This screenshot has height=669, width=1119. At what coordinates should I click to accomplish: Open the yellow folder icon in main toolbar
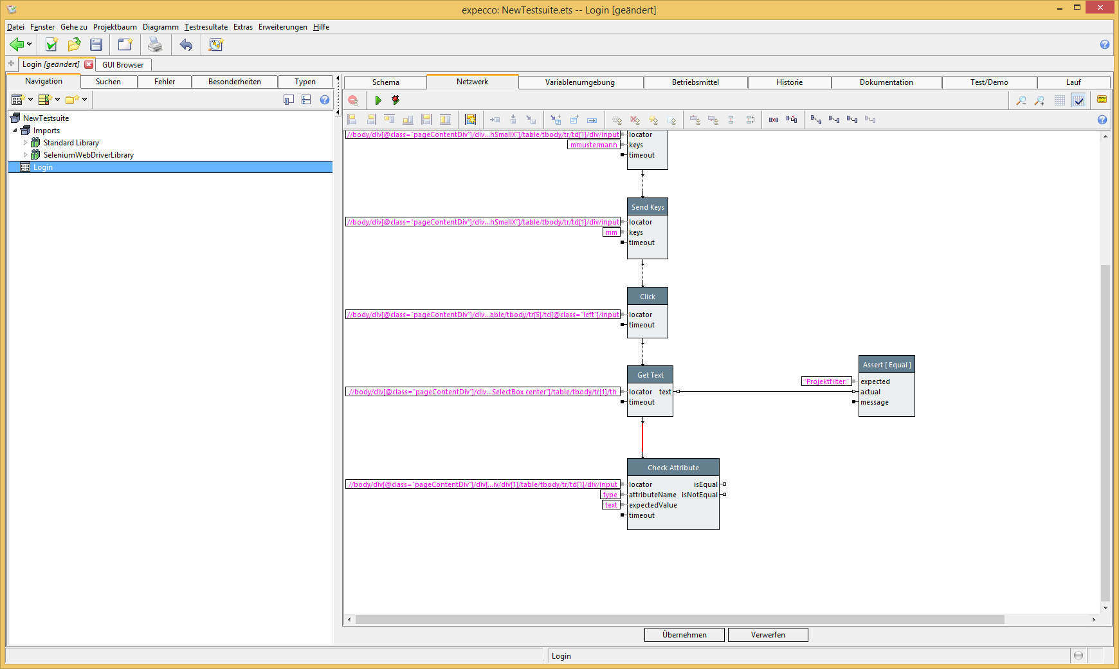point(74,44)
